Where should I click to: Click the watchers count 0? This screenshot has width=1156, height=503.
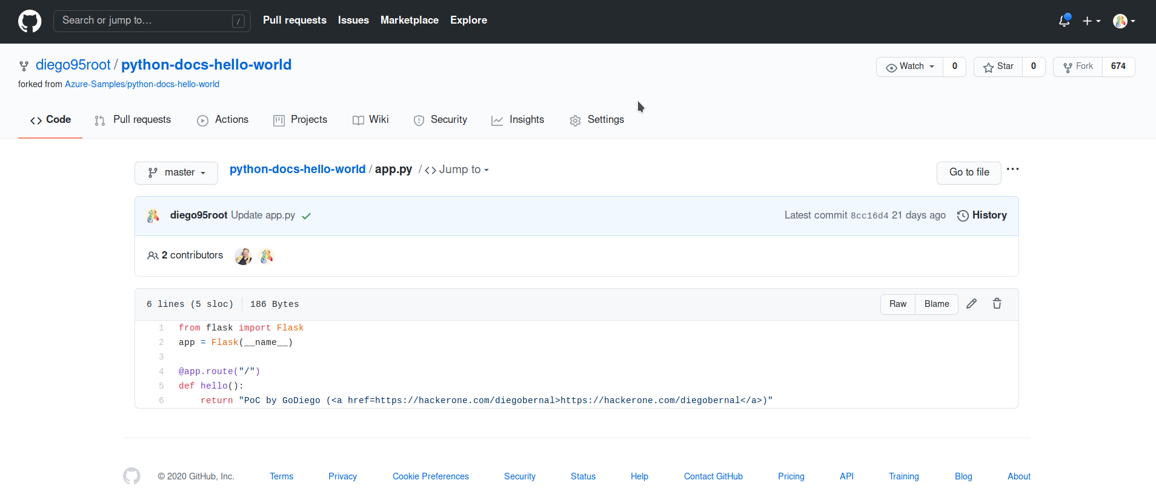pos(954,67)
